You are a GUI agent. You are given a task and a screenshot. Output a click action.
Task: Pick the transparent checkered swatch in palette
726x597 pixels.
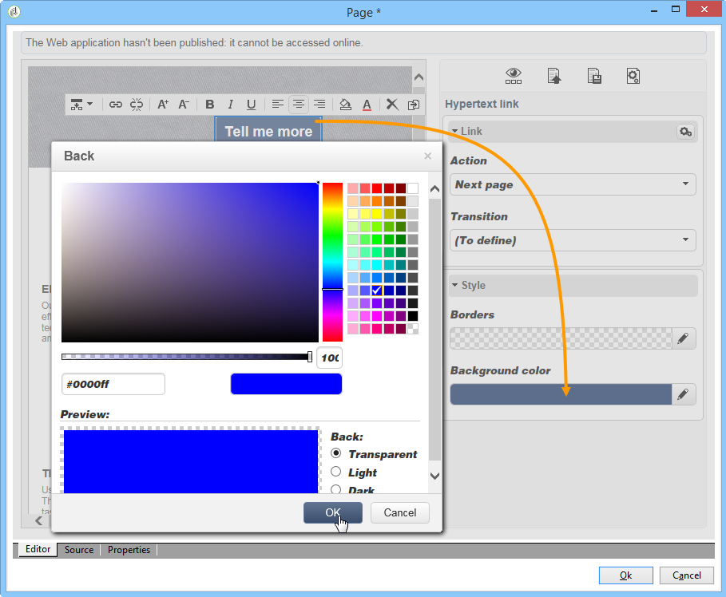pos(413,329)
